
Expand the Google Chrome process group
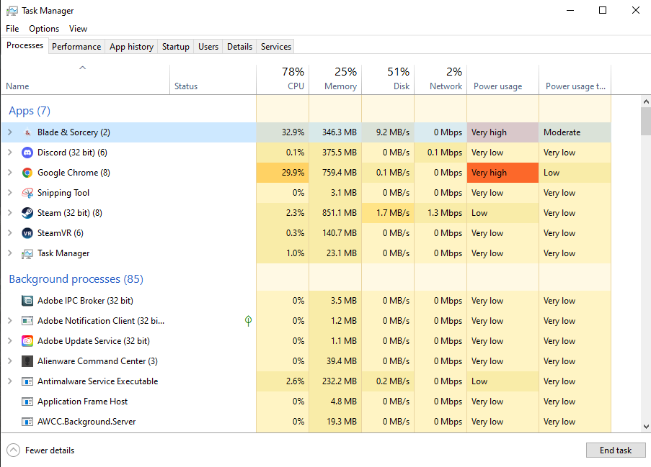coord(9,173)
